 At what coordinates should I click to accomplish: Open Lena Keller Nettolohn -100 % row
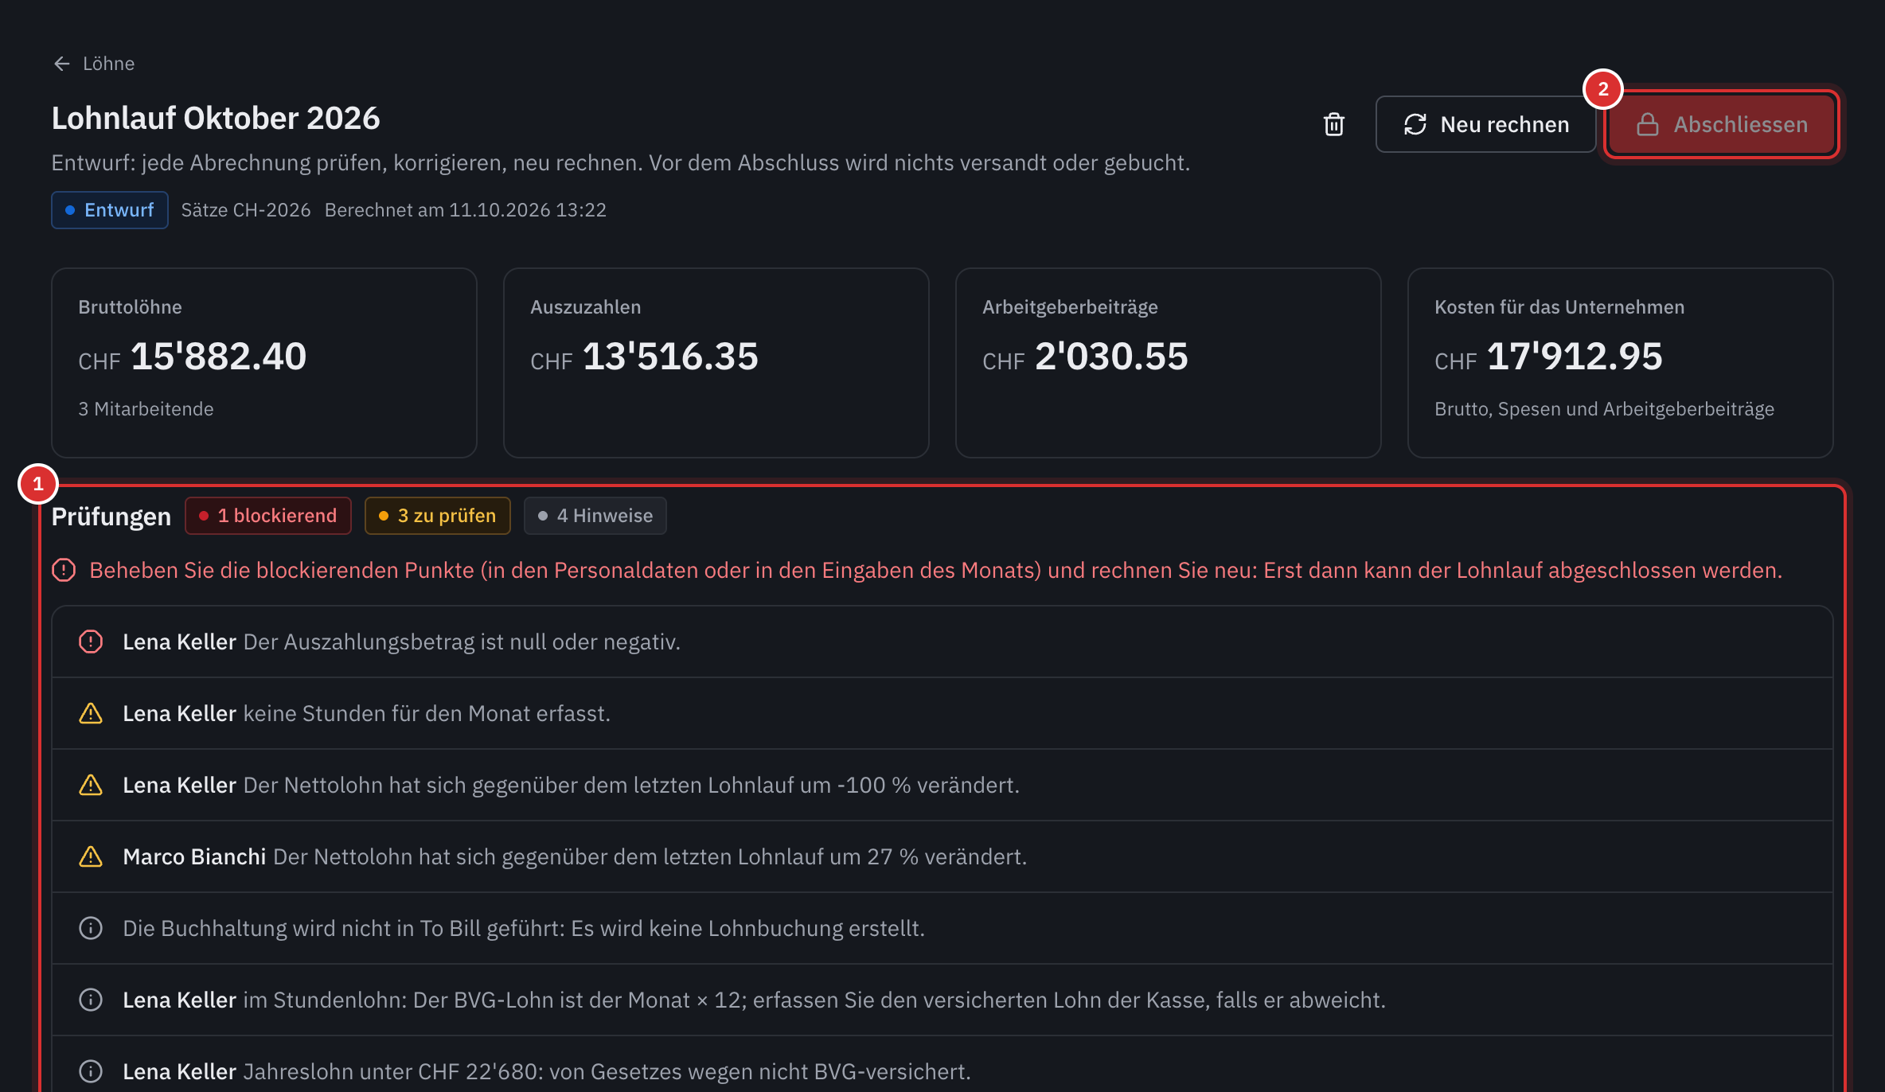[942, 785]
